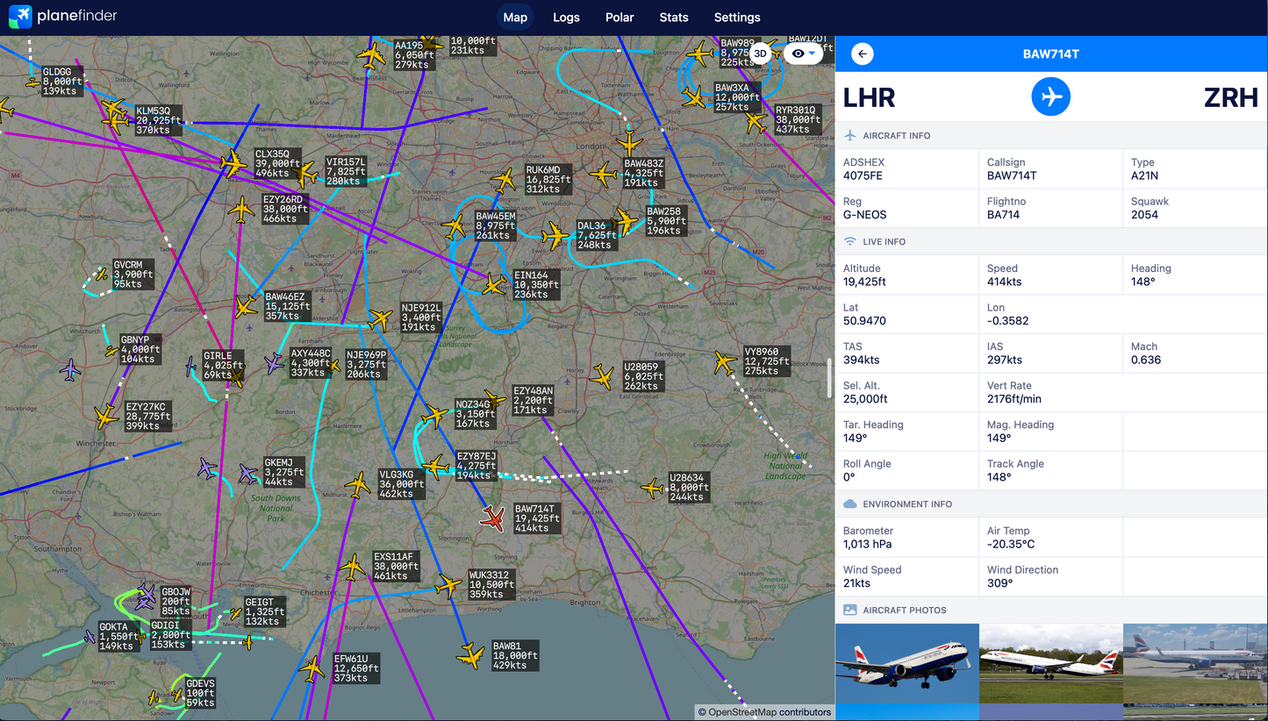Image resolution: width=1268 pixels, height=721 pixels.
Task: Switch to the Logs tab
Action: [566, 17]
